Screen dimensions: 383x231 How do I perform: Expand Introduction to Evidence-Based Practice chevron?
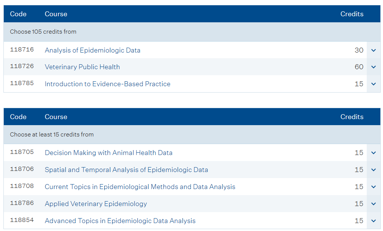click(x=374, y=84)
